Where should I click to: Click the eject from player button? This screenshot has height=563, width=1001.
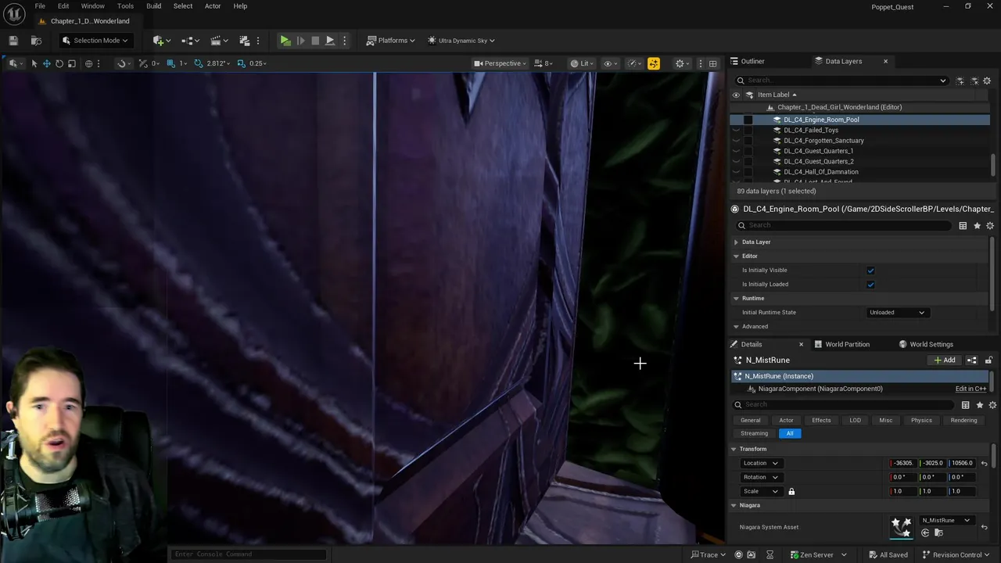pos(330,41)
